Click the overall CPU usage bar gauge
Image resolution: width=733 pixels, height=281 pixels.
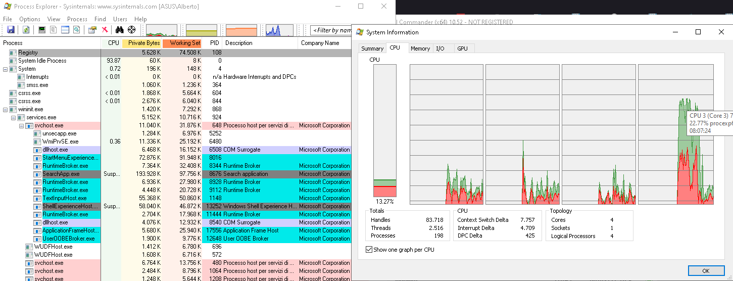pos(385,130)
